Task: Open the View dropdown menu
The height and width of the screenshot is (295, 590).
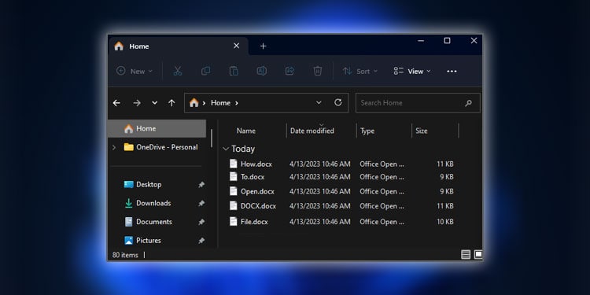Action: click(412, 71)
